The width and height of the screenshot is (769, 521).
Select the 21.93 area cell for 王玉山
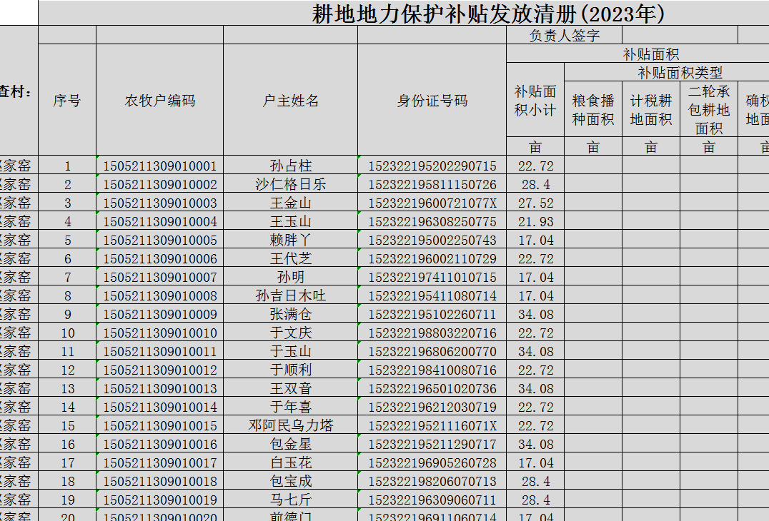(x=535, y=221)
